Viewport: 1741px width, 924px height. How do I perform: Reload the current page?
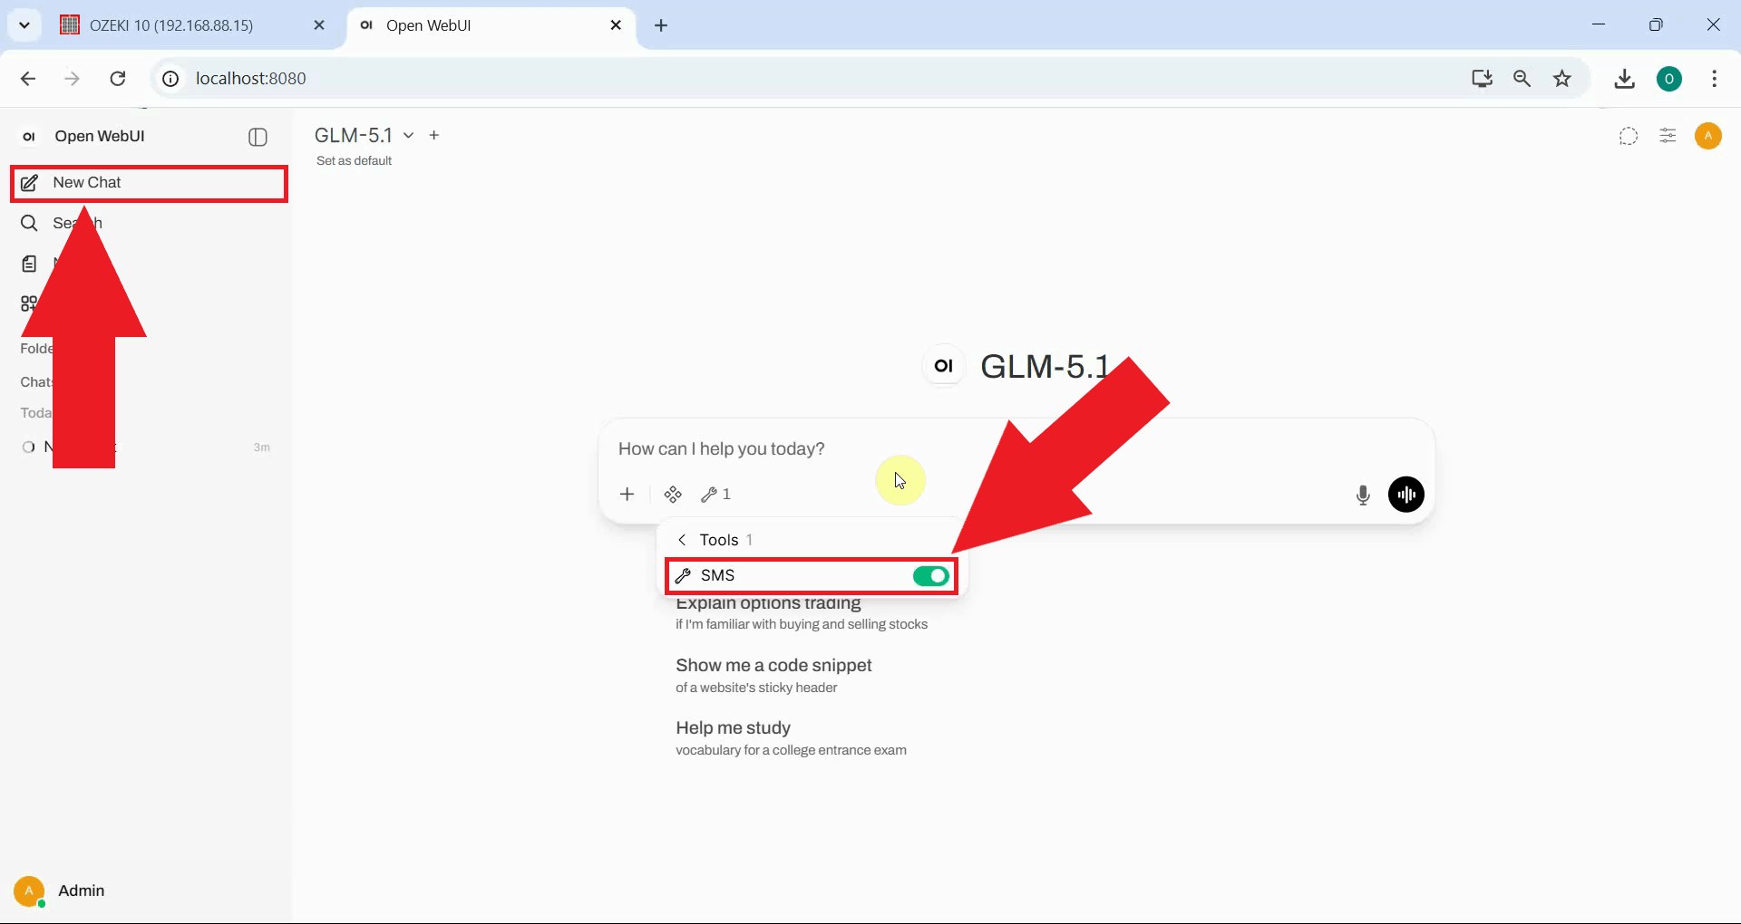118,79
